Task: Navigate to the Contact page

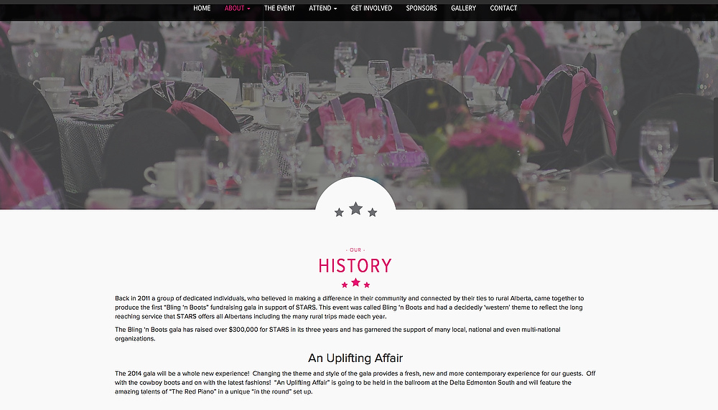Action: coord(503,8)
